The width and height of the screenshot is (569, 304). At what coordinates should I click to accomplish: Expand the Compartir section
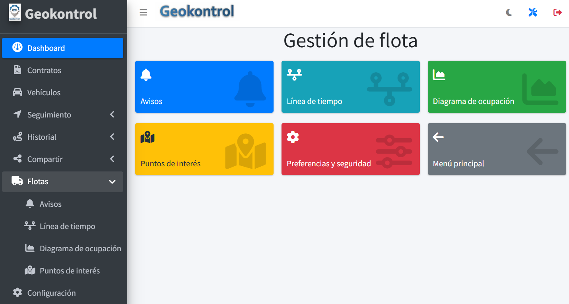coord(62,159)
